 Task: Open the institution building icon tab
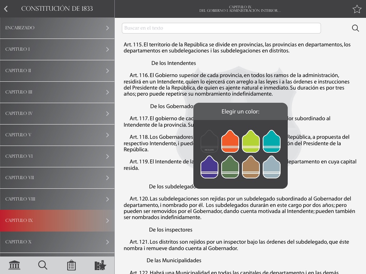click(14, 265)
